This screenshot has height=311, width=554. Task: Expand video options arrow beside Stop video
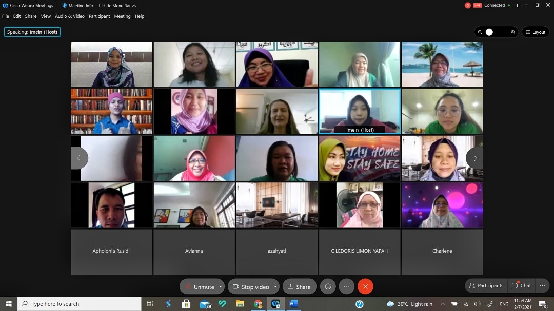(x=275, y=287)
